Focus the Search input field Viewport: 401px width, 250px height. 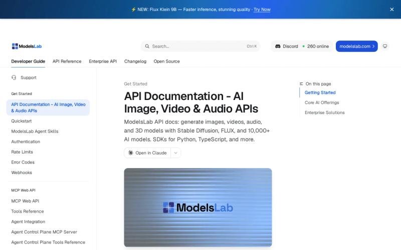[x=200, y=46]
